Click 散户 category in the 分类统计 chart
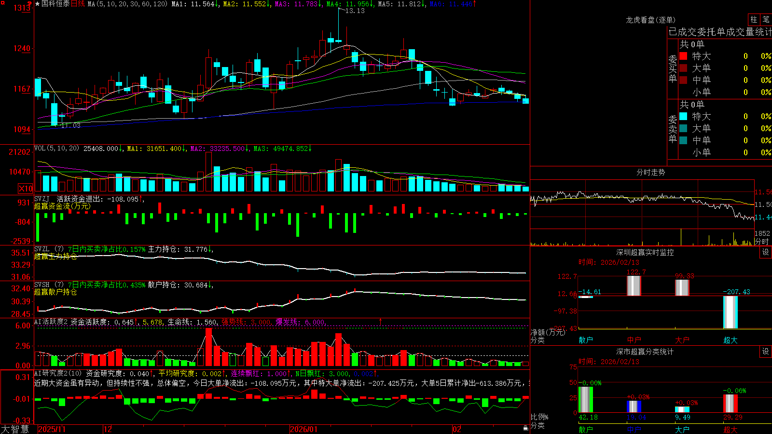The image size is (772, 434). click(x=586, y=430)
